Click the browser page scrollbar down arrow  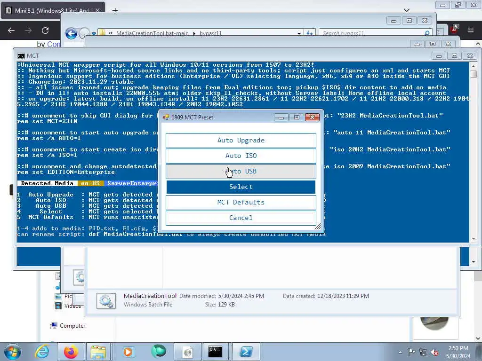478,338
